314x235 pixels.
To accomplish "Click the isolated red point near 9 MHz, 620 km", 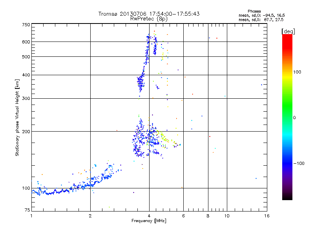I will click(x=217, y=38).
